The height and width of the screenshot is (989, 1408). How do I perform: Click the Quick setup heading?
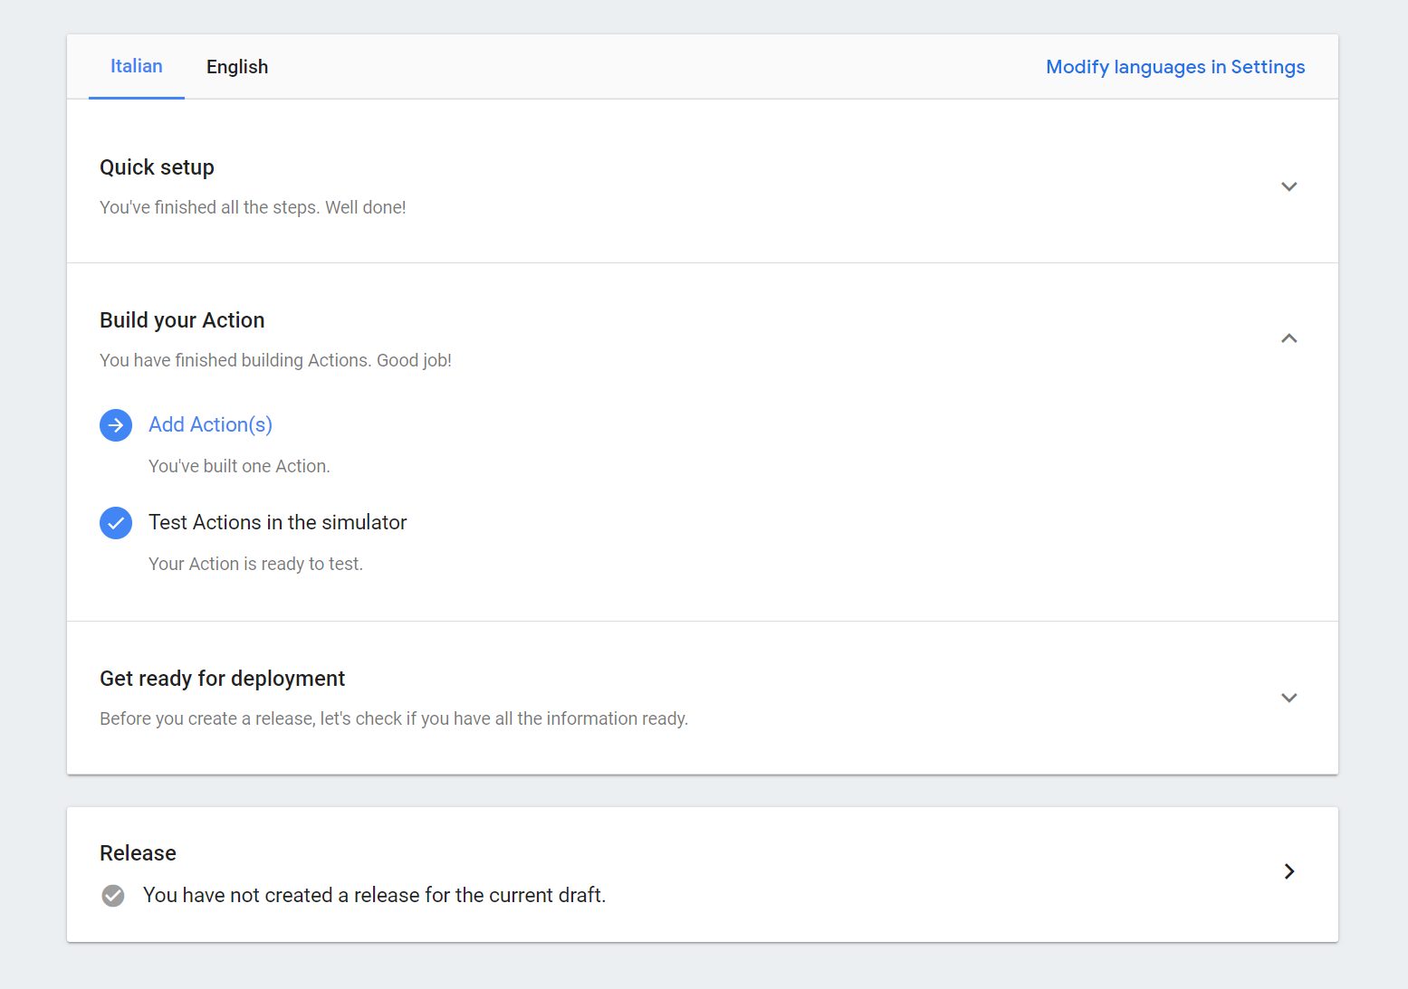tap(157, 167)
